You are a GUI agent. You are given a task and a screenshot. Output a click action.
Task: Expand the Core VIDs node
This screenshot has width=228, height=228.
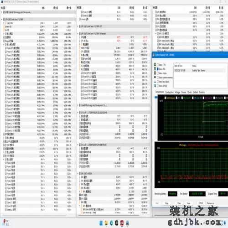point(4,23)
